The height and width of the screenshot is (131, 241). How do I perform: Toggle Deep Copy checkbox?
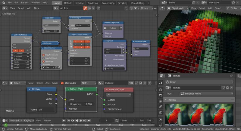coord(43,61)
